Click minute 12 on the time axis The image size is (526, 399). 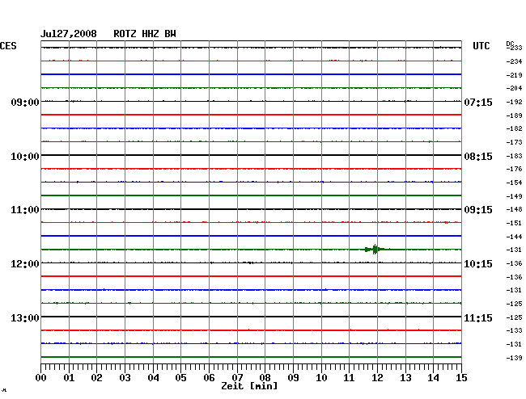(x=377, y=377)
